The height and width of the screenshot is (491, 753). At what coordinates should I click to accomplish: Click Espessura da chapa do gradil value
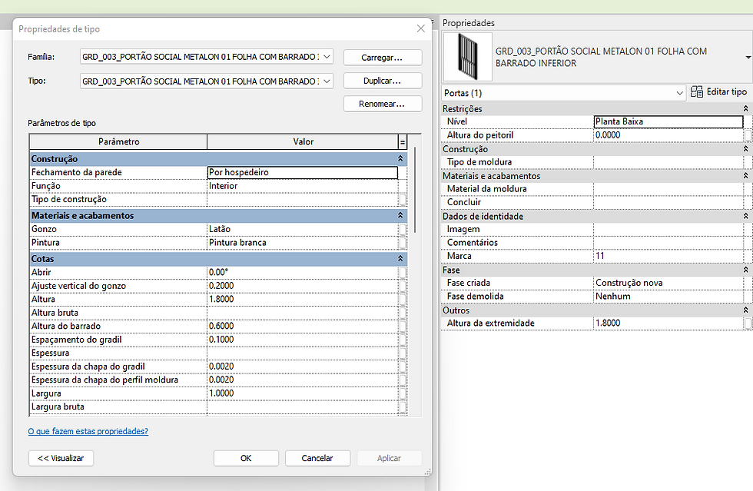tap(303, 367)
